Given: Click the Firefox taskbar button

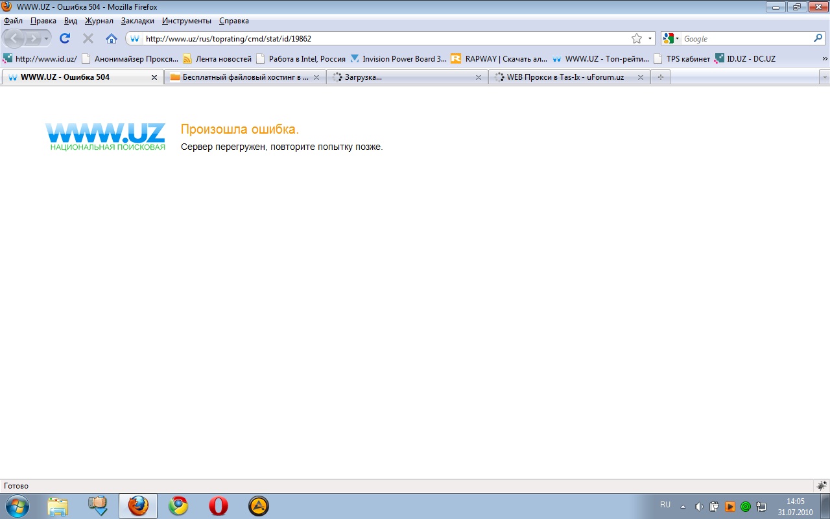Looking at the screenshot, I should (x=138, y=506).
